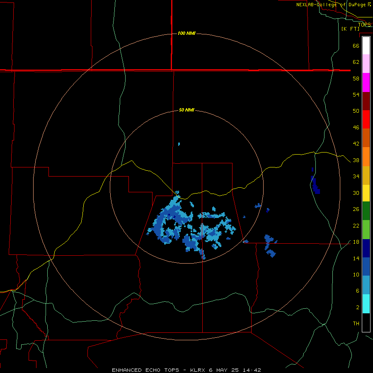The height and width of the screenshot is (373, 373).
Task: Click the burnt orange 46 kft color band
Action: click(x=366, y=138)
